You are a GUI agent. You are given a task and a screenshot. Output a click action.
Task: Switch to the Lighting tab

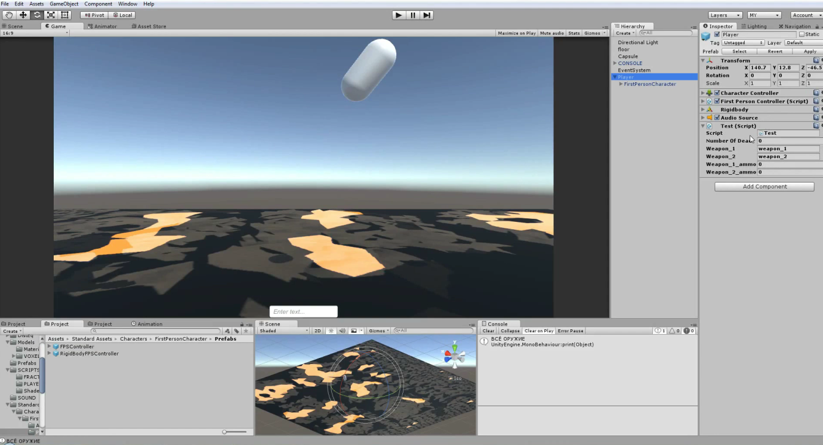pos(753,26)
